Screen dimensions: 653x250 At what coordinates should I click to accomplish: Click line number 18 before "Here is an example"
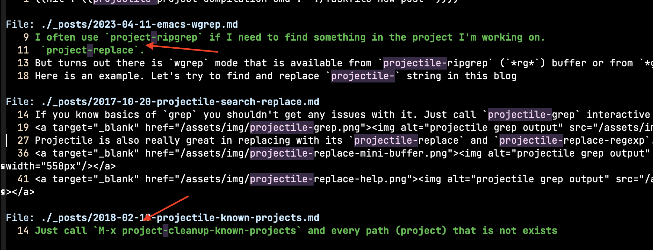[x=23, y=76]
